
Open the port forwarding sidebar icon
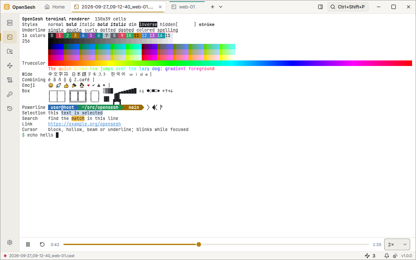tap(10, 66)
